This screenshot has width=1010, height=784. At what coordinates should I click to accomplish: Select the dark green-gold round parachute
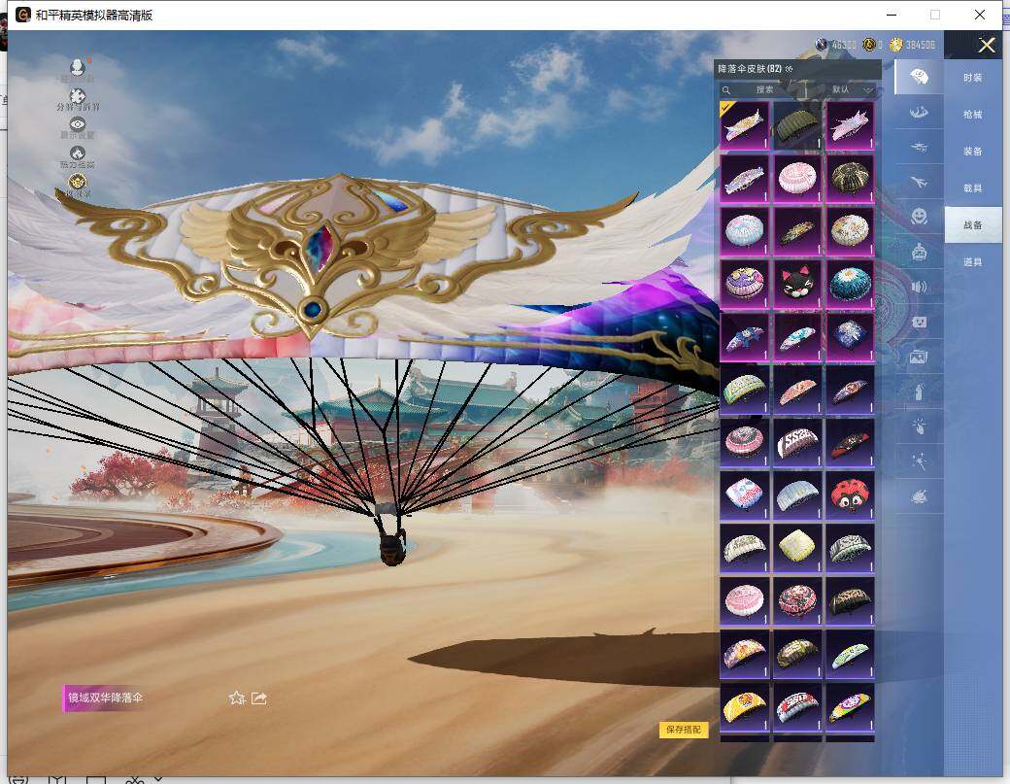pyautogui.click(x=851, y=178)
